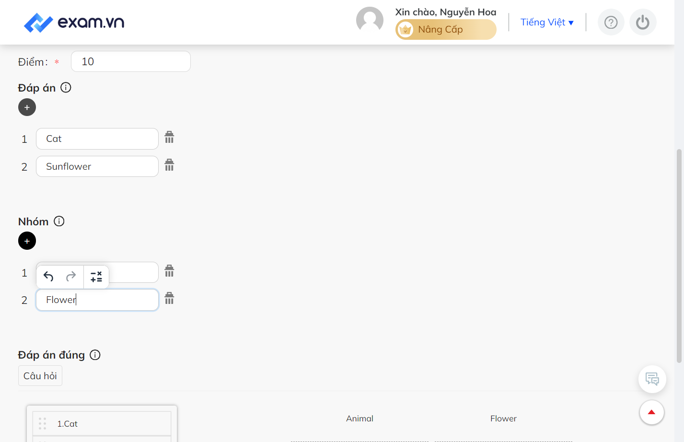The height and width of the screenshot is (442, 684).
Task: Click the undo arrow in editor popup
Action: click(48, 277)
